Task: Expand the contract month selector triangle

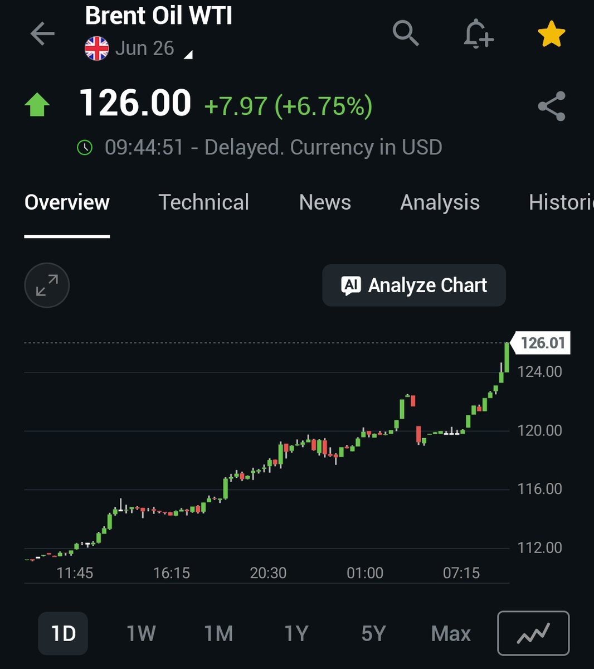Action: 189,55
